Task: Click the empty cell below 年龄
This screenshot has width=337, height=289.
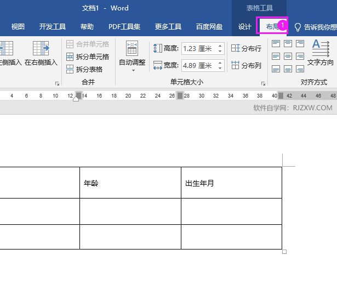Action: [x=130, y=211]
